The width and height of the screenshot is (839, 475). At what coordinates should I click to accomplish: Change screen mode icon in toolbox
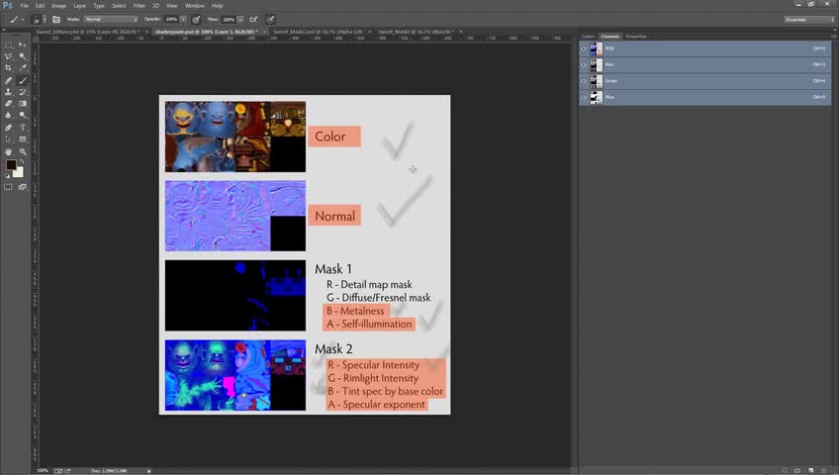[23, 187]
